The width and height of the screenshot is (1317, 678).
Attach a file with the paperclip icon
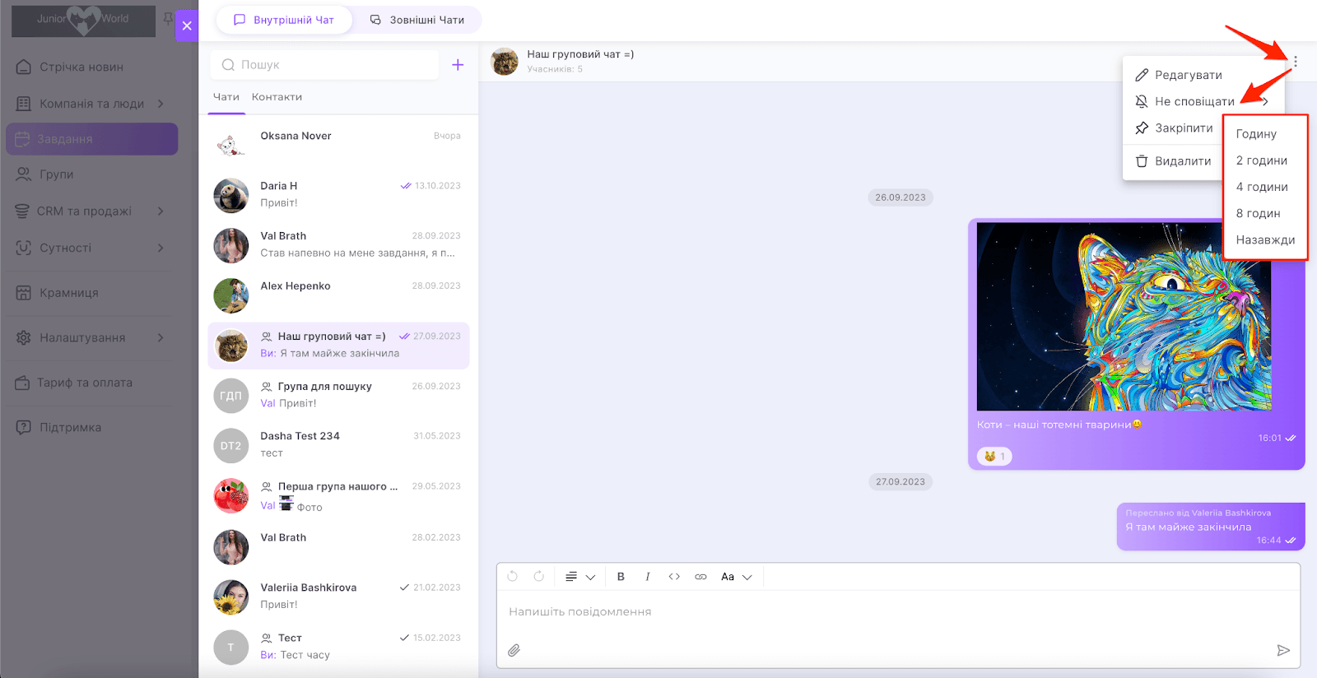click(x=514, y=650)
